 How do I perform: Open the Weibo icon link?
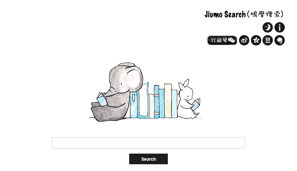point(244,40)
